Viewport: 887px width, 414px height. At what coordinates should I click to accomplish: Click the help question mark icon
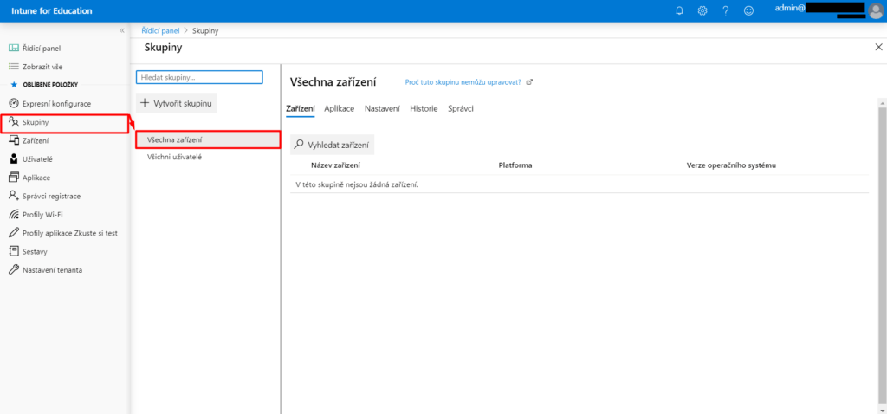point(725,10)
